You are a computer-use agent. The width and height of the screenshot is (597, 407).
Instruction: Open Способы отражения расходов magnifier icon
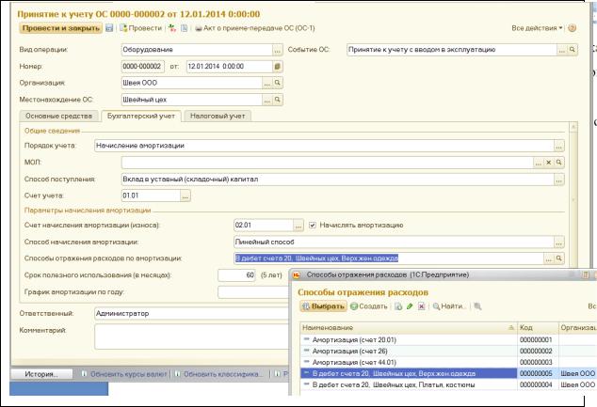click(559, 258)
